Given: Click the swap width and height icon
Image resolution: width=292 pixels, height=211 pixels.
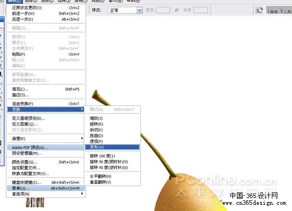Looking at the screenshot, I should click(x=176, y=10).
